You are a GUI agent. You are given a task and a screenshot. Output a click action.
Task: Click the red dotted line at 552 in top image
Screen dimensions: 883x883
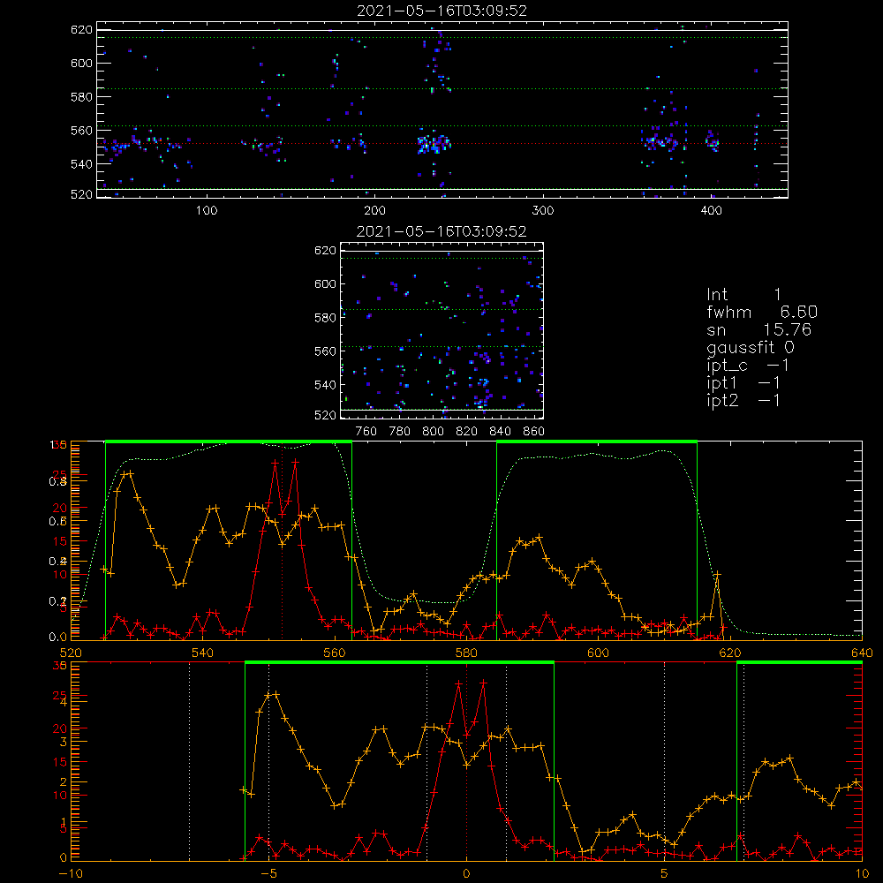point(442,144)
